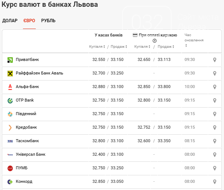Click the Таскомбанк blue logo

[10, 141]
